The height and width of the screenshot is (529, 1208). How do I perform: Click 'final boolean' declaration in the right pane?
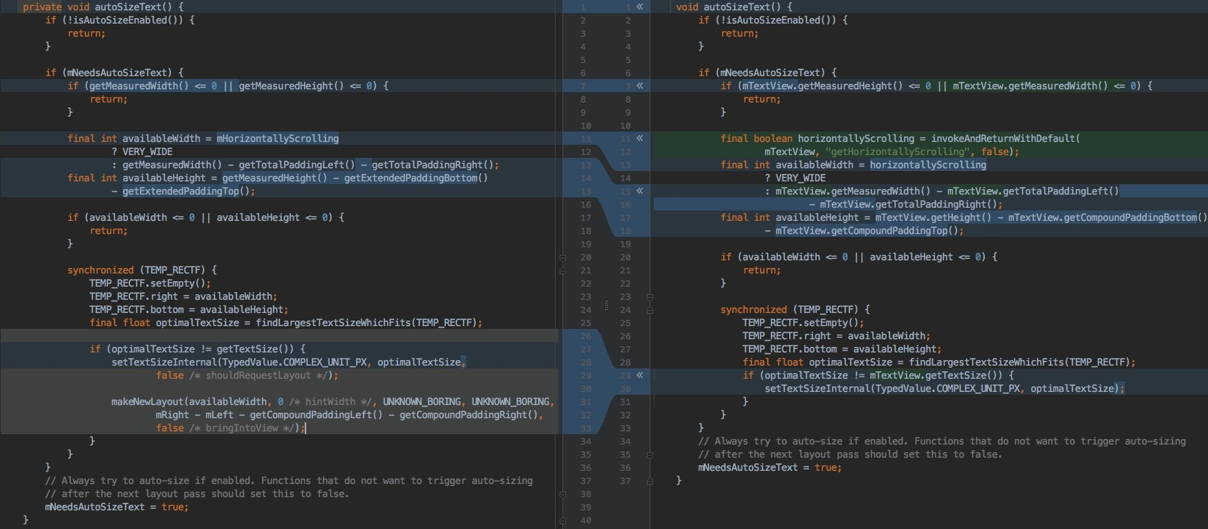756,138
